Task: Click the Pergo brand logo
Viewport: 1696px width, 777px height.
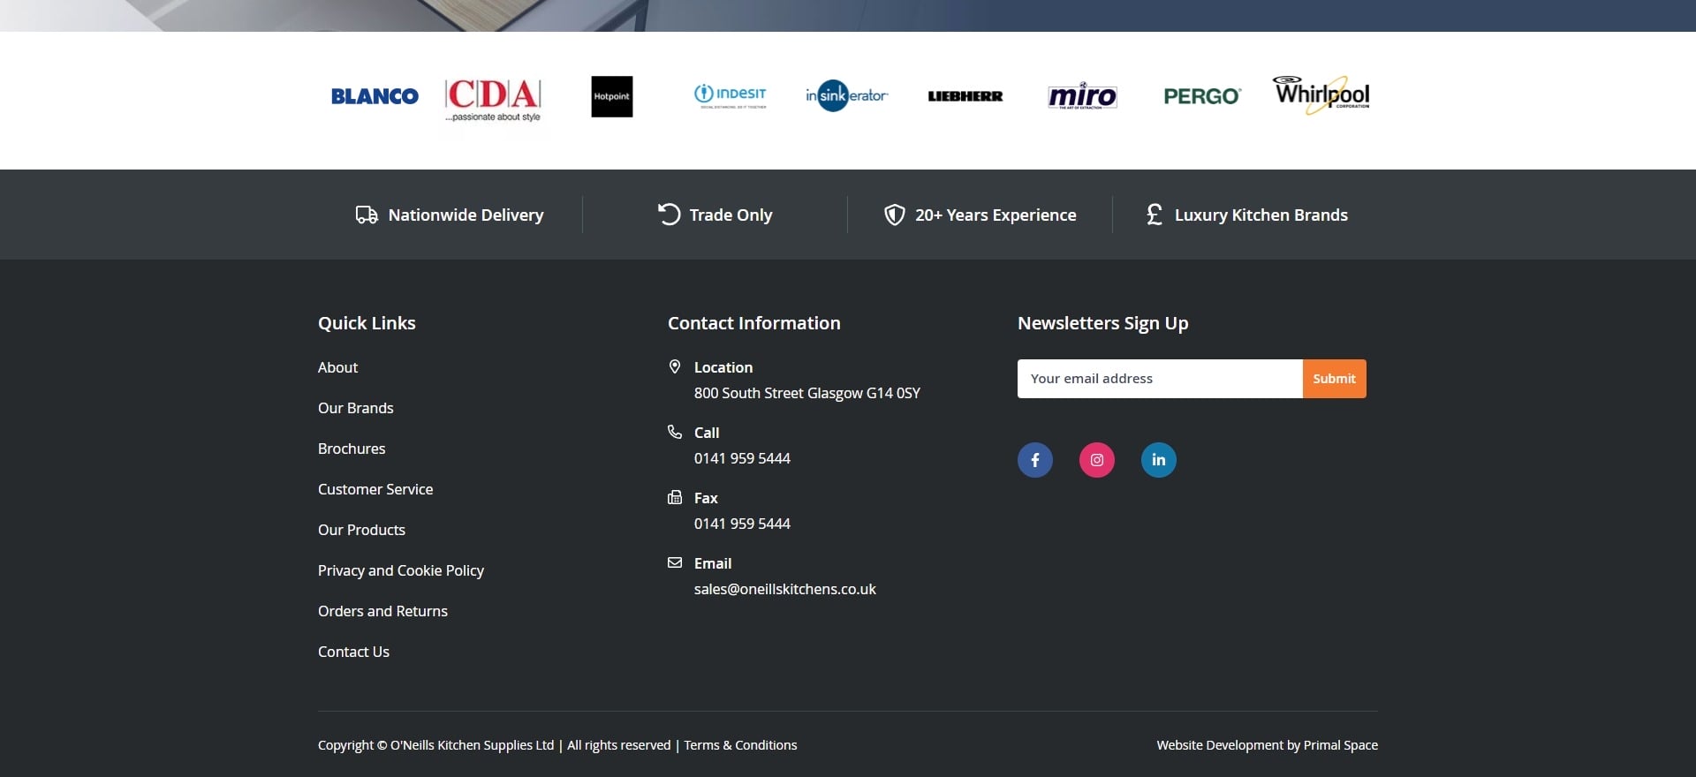Action: pyautogui.click(x=1202, y=96)
